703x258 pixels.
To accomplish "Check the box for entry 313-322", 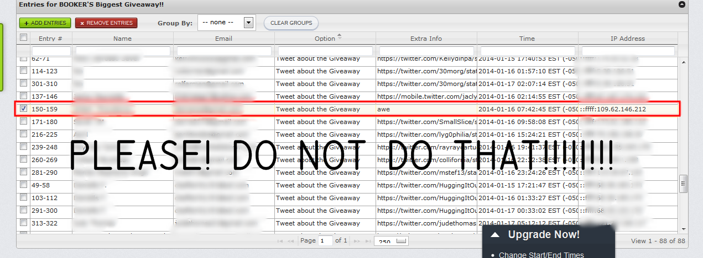I will click(23, 223).
